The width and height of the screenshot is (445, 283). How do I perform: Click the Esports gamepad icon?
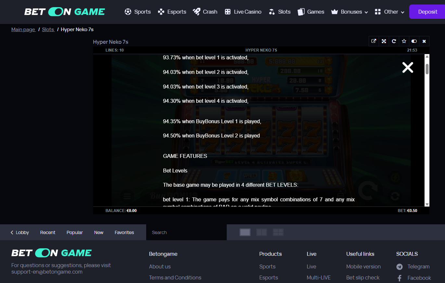pyautogui.click(x=161, y=12)
